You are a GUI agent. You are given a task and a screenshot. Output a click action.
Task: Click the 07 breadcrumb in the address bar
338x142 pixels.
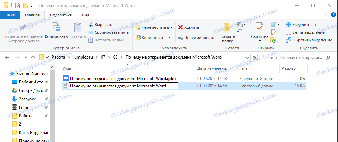tap(103, 58)
